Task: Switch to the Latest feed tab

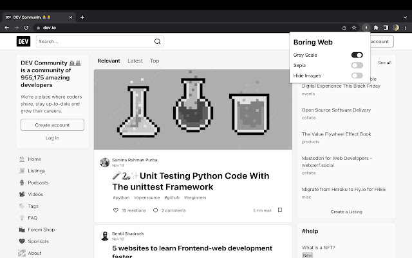Action: point(135,61)
